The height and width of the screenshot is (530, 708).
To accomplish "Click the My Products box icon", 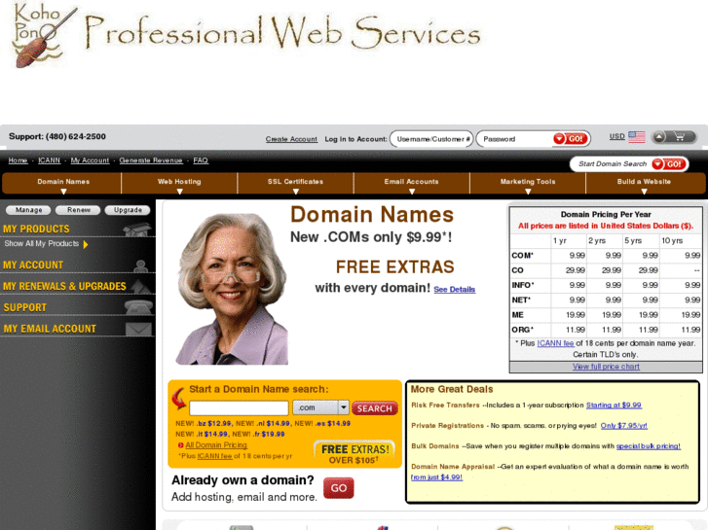I will coord(137,230).
